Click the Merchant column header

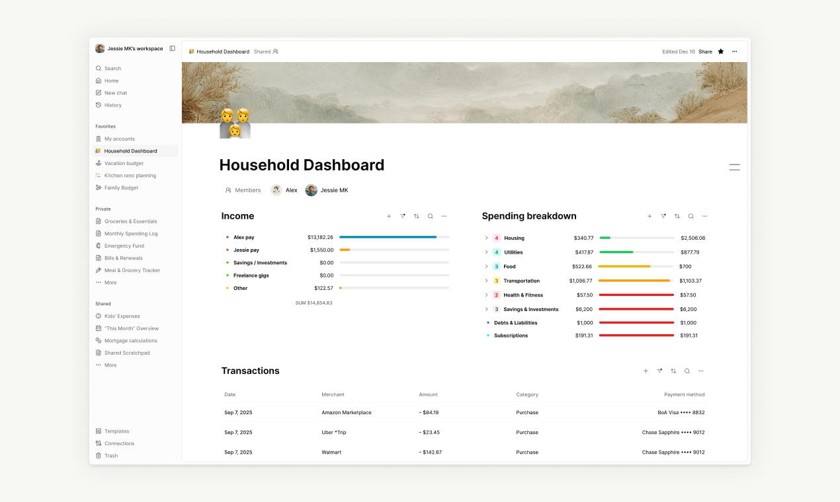click(333, 395)
